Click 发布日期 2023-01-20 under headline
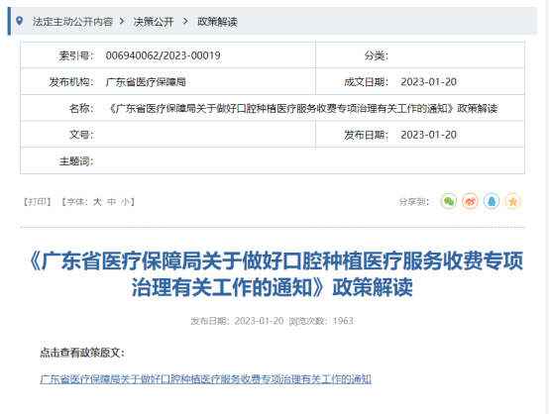The height and width of the screenshot is (414, 549). coord(237,321)
